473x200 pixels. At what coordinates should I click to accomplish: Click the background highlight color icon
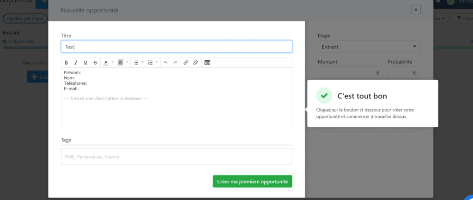click(x=121, y=63)
